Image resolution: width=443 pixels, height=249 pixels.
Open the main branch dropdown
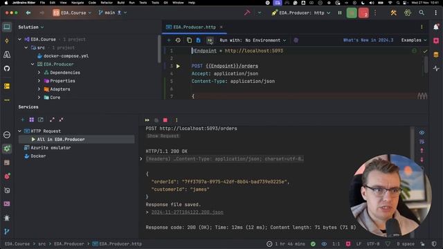point(112,13)
